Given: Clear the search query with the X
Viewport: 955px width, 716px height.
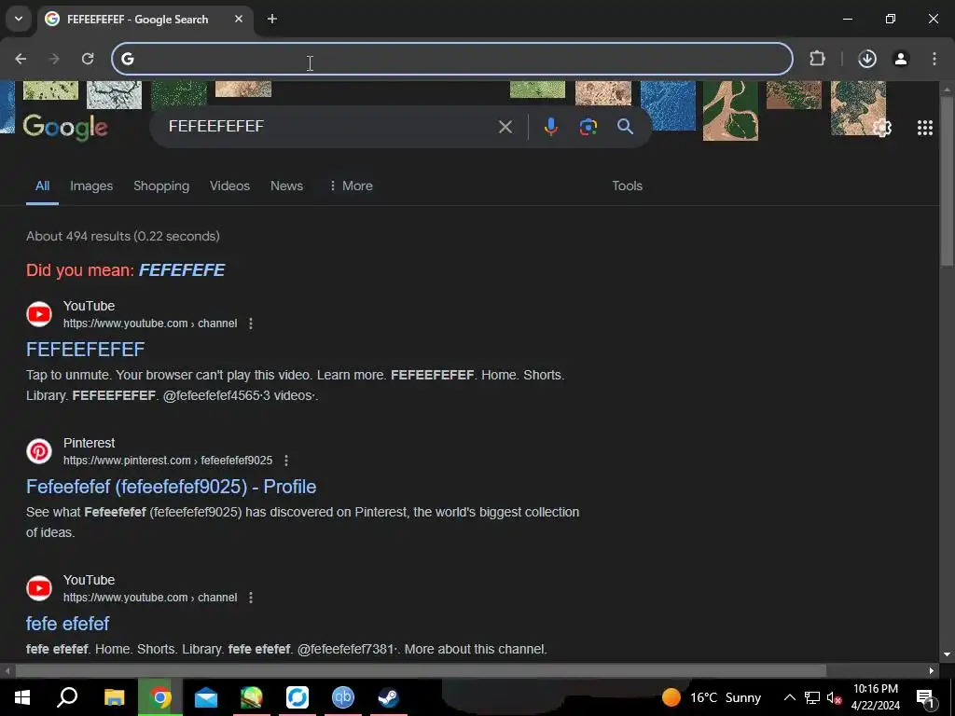Looking at the screenshot, I should [x=505, y=127].
